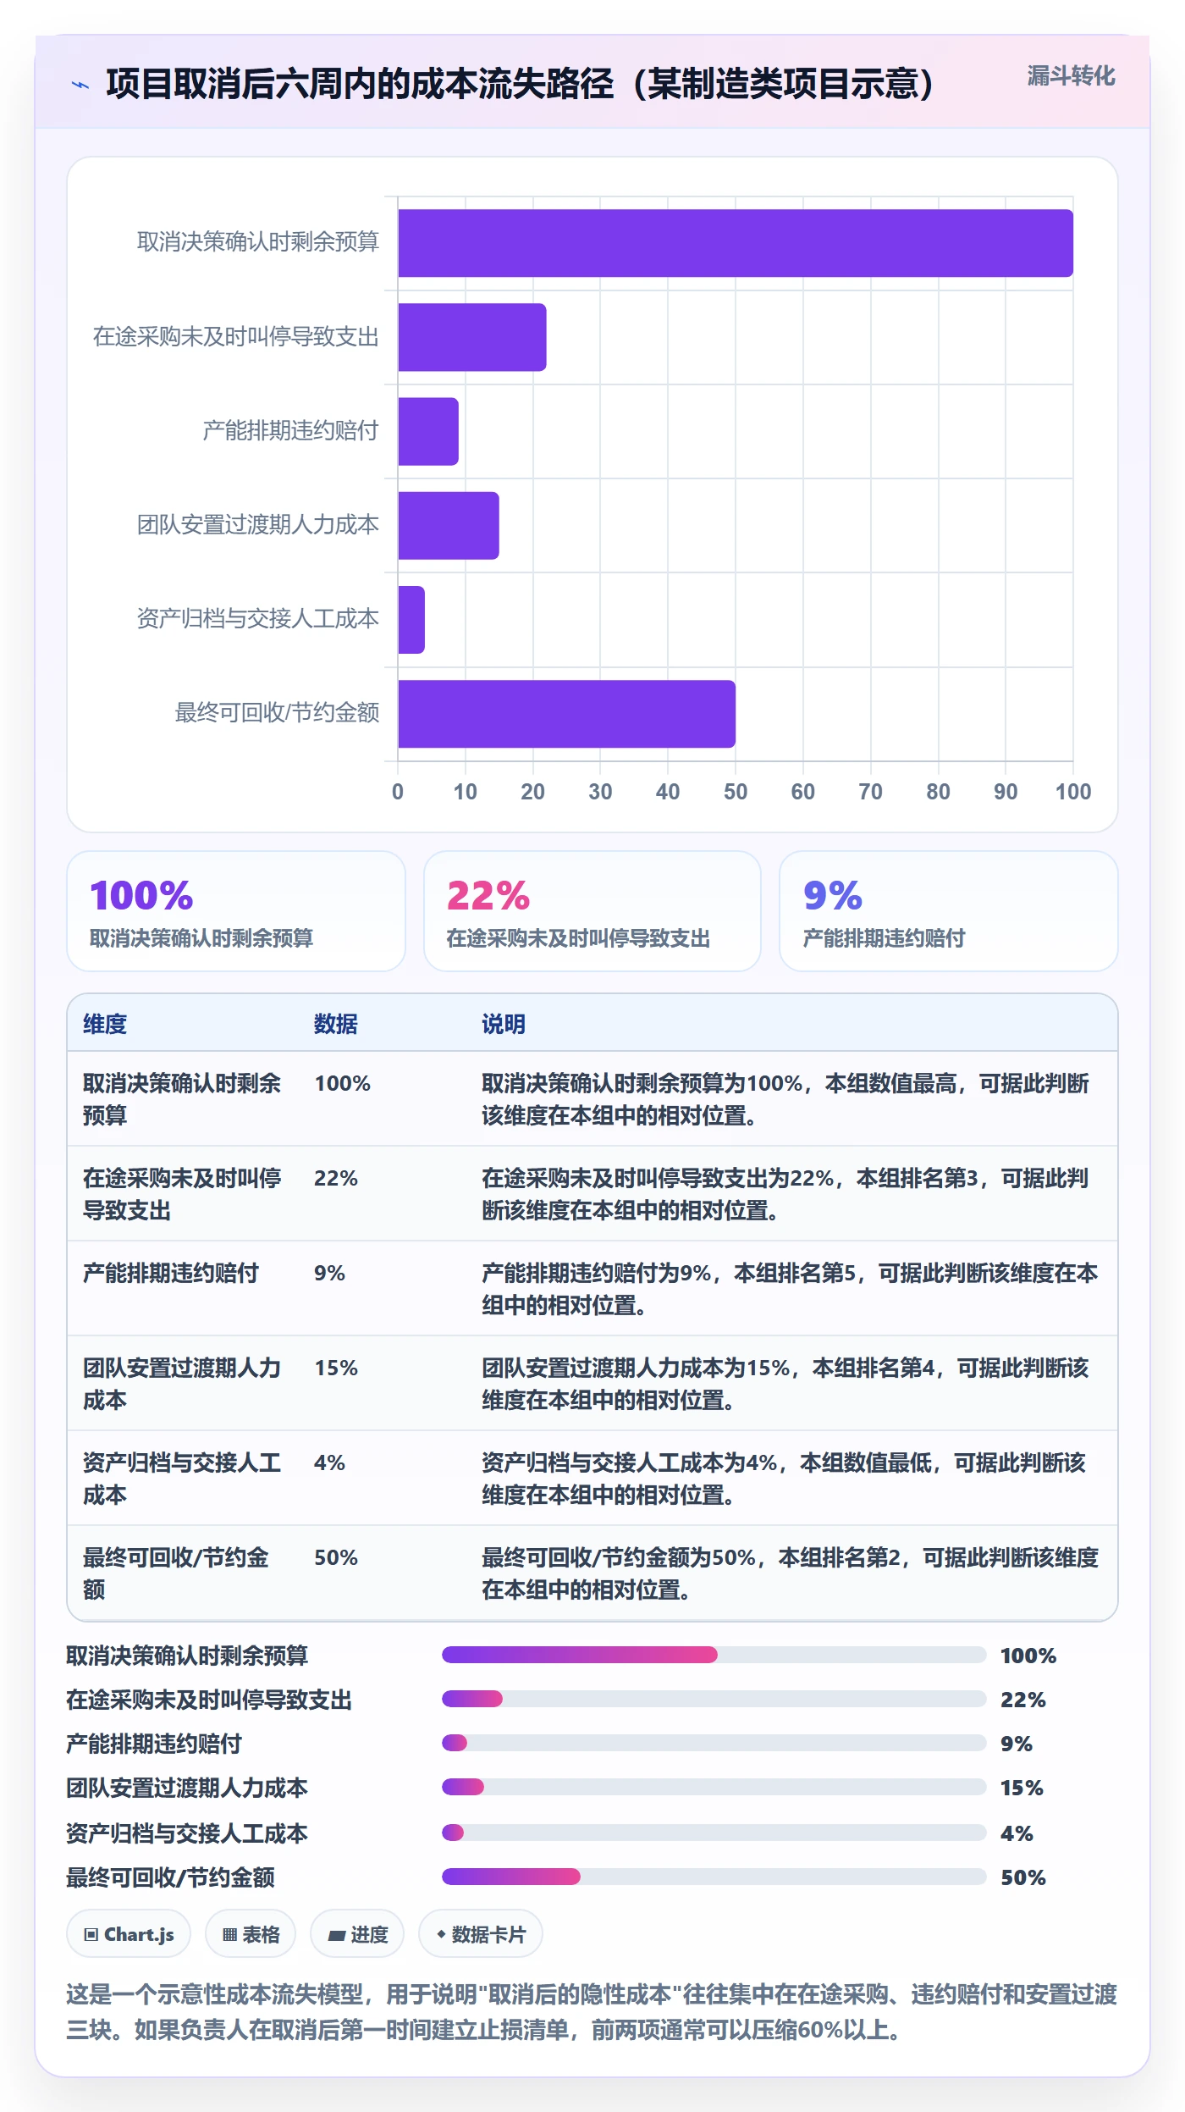Click the 资产归档与交接人工成本 chart bar

(x=411, y=619)
